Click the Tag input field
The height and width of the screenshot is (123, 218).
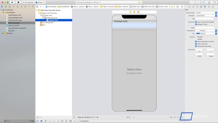(205, 18)
